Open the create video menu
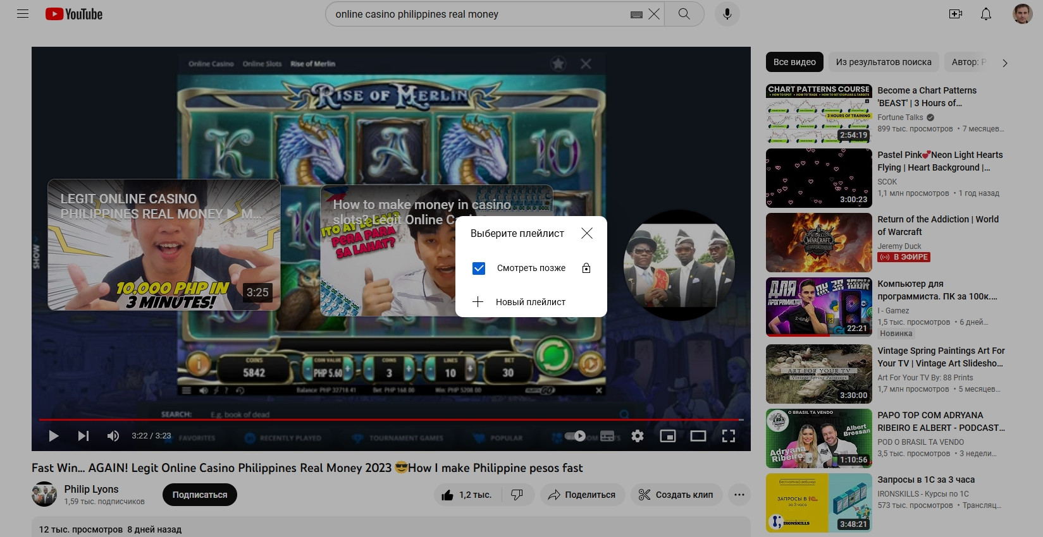The height and width of the screenshot is (537, 1043). point(956,14)
